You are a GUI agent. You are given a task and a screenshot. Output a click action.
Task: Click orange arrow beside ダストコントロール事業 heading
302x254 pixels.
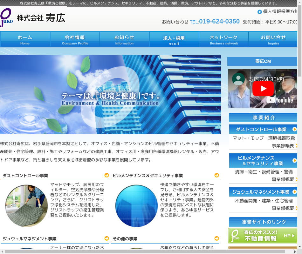(107, 175)
